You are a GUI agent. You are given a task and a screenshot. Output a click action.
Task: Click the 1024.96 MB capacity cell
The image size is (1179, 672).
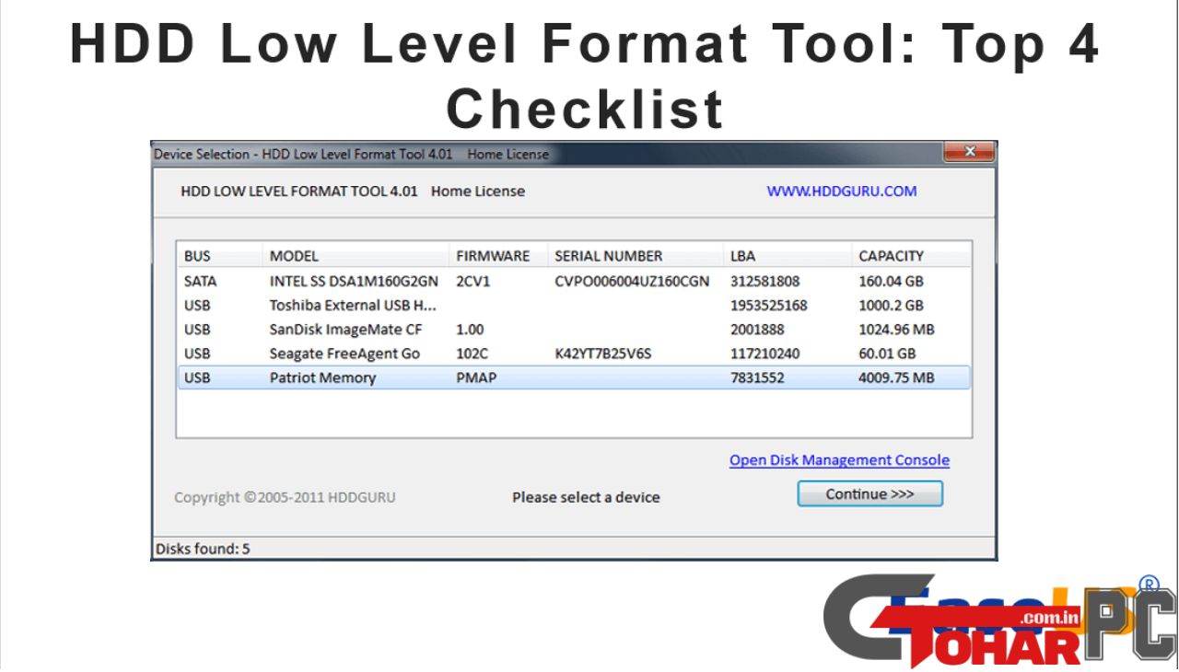896,329
